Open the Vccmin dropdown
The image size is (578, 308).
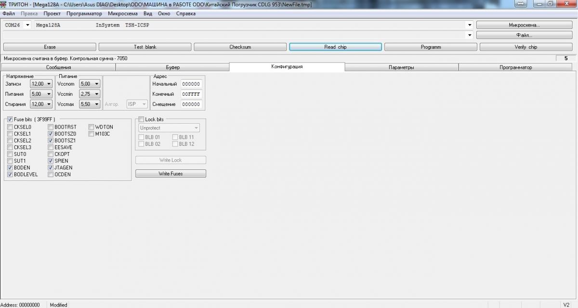click(90, 94)
